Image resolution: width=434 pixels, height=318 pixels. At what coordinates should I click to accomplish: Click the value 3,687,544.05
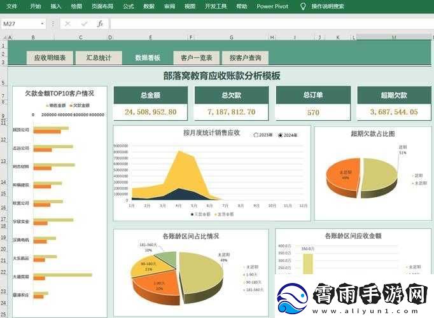[394, 112]
